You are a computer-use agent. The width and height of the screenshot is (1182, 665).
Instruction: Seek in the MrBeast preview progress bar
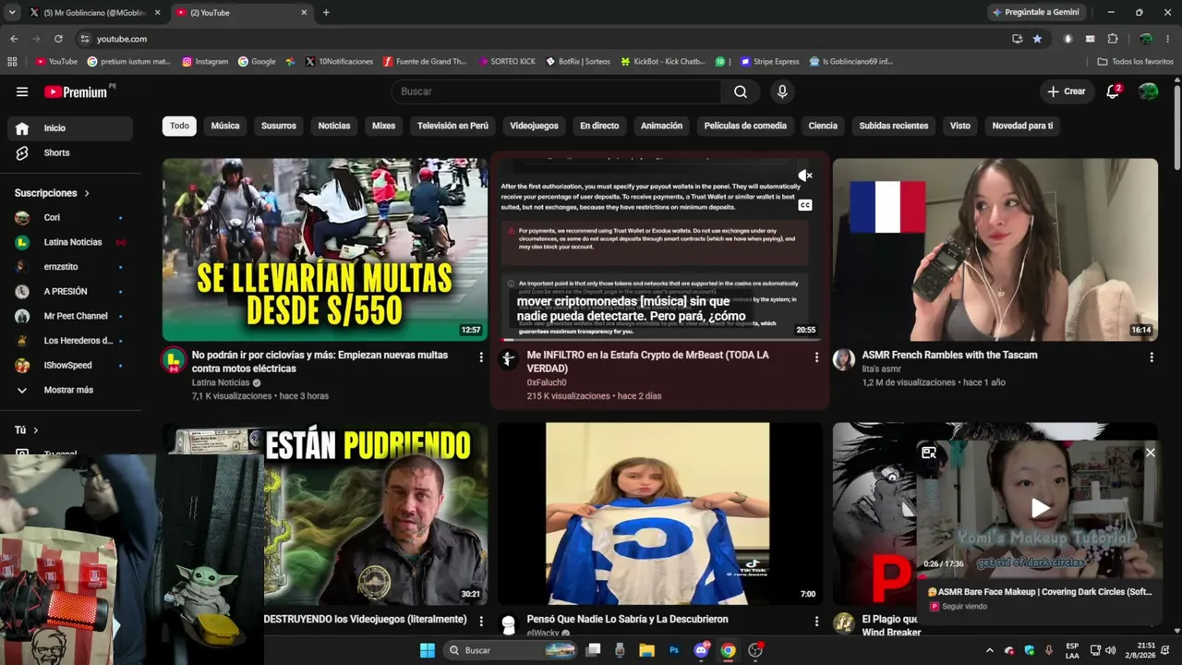tap(660, 340)
